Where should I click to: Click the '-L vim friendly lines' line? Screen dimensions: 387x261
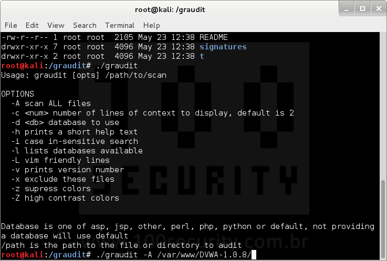[x=60, y=160]
